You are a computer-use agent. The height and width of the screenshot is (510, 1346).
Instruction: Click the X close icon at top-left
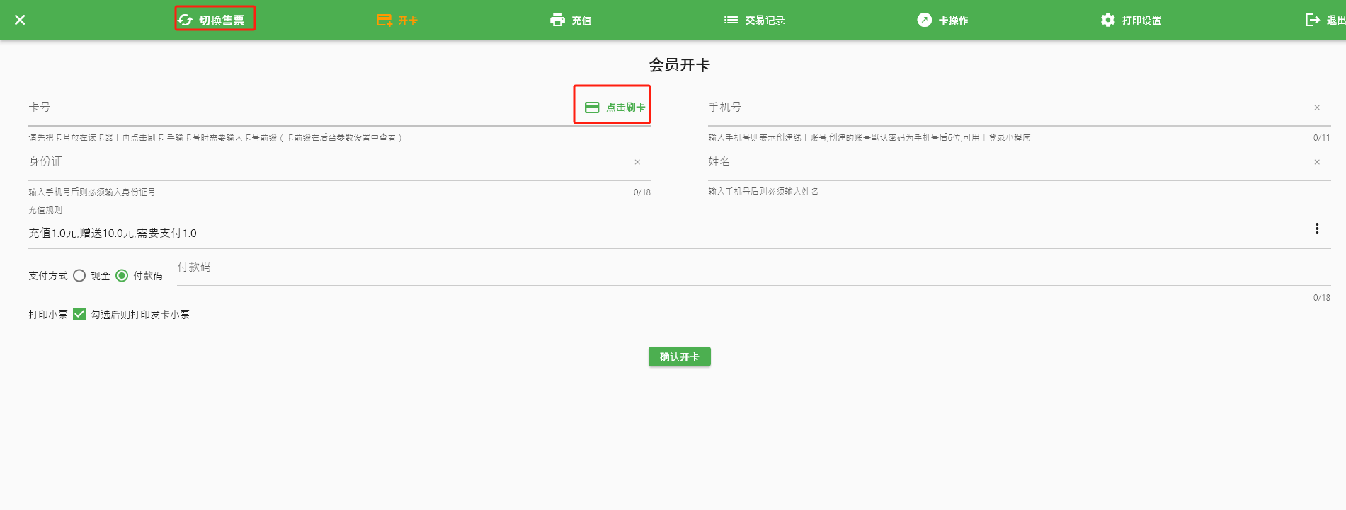tap(20, 20)
